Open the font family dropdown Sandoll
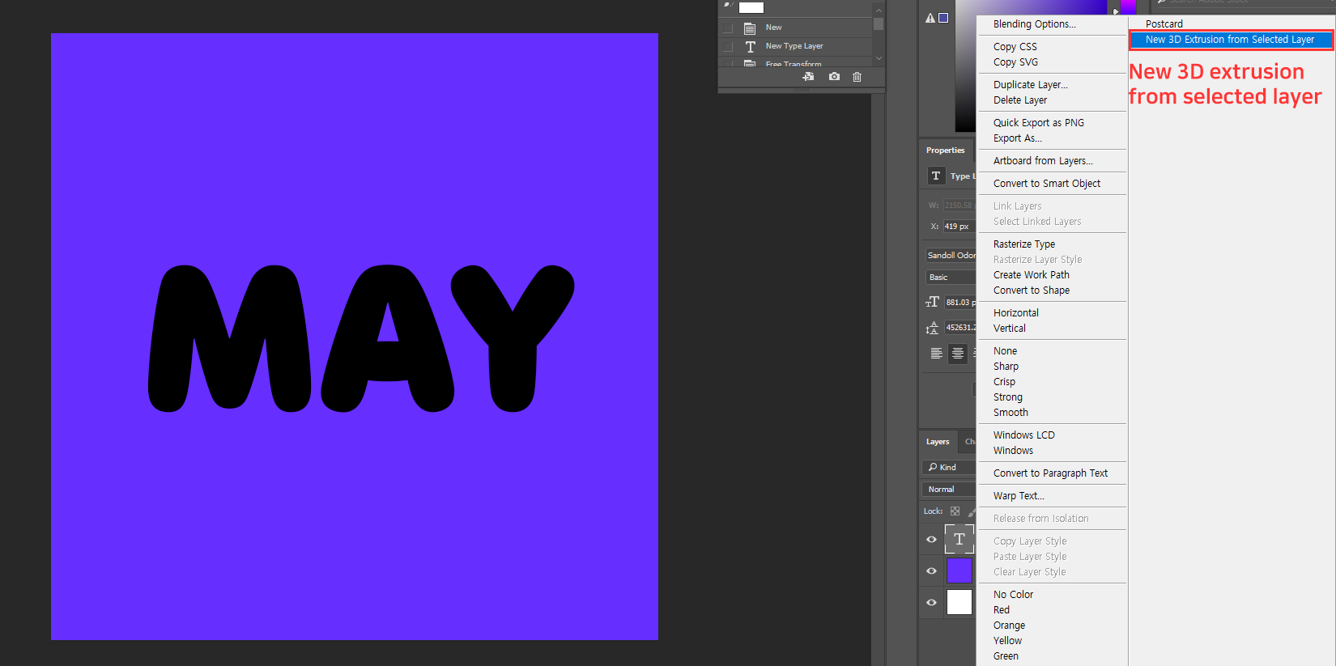 tap(951, 255)
